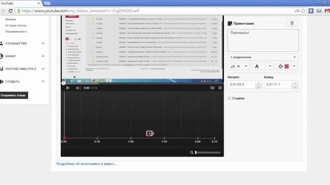Click the annotation text box with Подпишись!
Image resolution: width=330 pixels, height=185 pixels.
tap(263, 40)
